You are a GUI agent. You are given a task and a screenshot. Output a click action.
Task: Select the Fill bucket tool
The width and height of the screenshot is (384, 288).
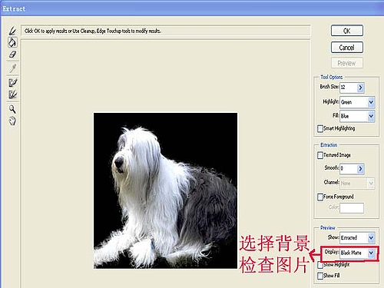pyautogui.click(x=12, y=42)
